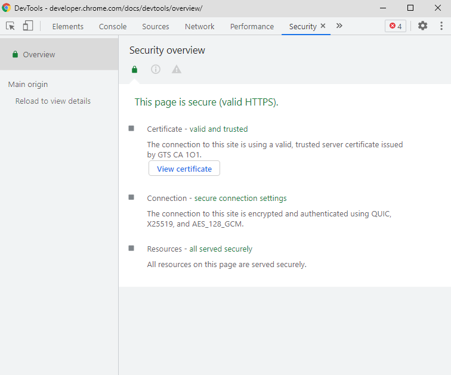Open the Network tab
Screen dimensions: 451x375
point(200,26)
